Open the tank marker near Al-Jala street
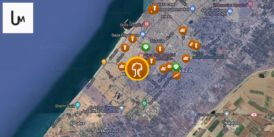This screenshot has height=137, width=274. click(183, 31)
